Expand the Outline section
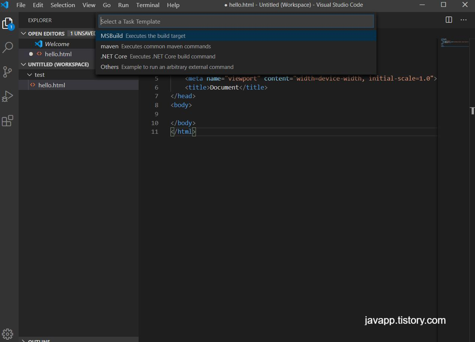The height and width of the screenshot is (342, 475). (x=24, y=341)
